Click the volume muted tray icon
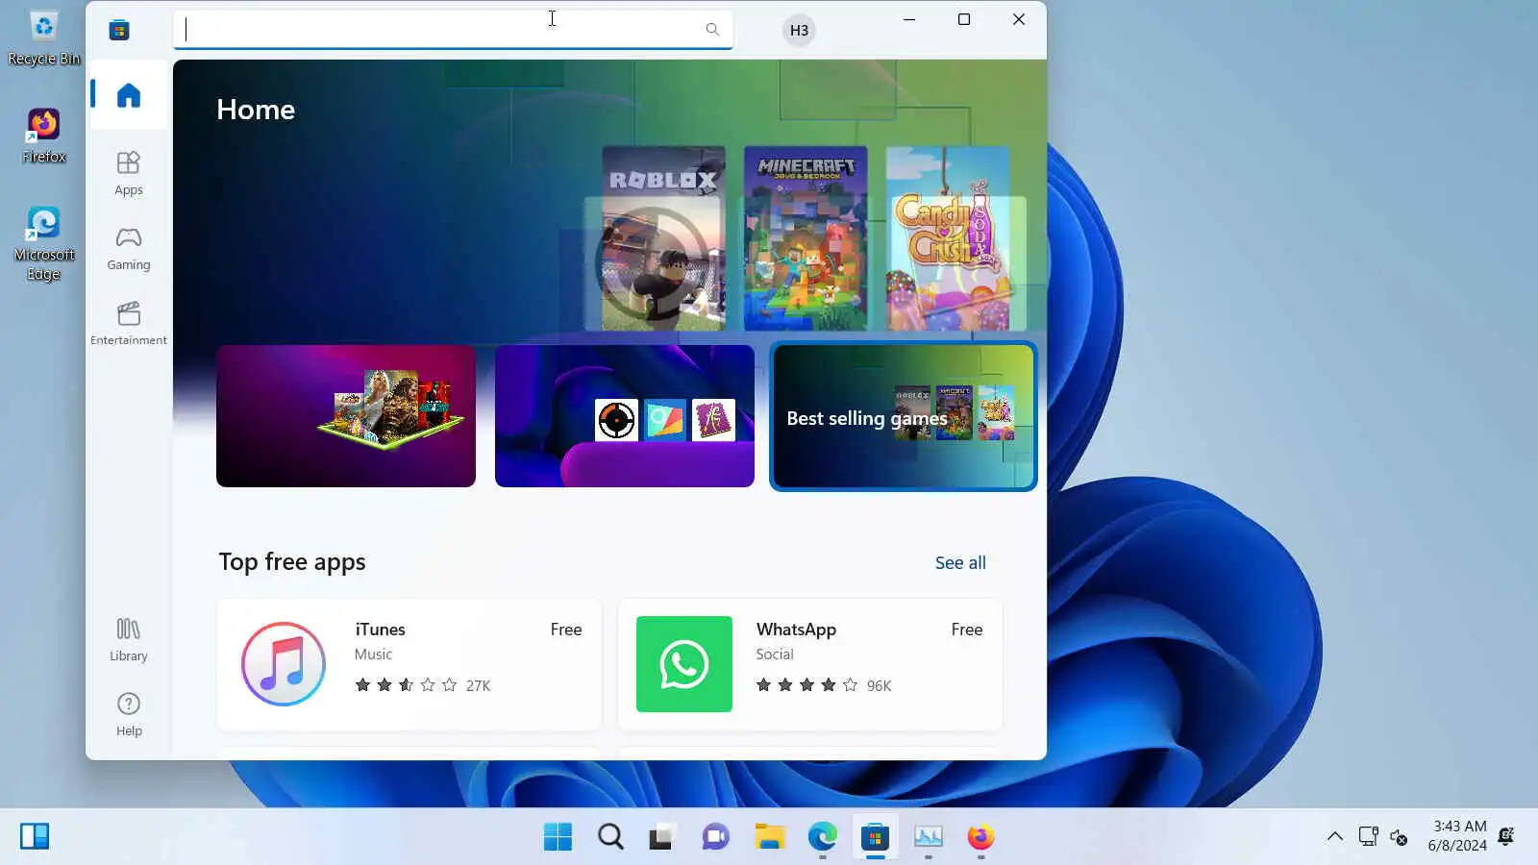The image size is (1538, 865). point(1400,837)
